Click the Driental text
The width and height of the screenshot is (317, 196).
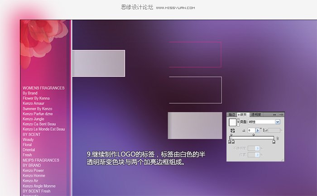tap(29, 150)
